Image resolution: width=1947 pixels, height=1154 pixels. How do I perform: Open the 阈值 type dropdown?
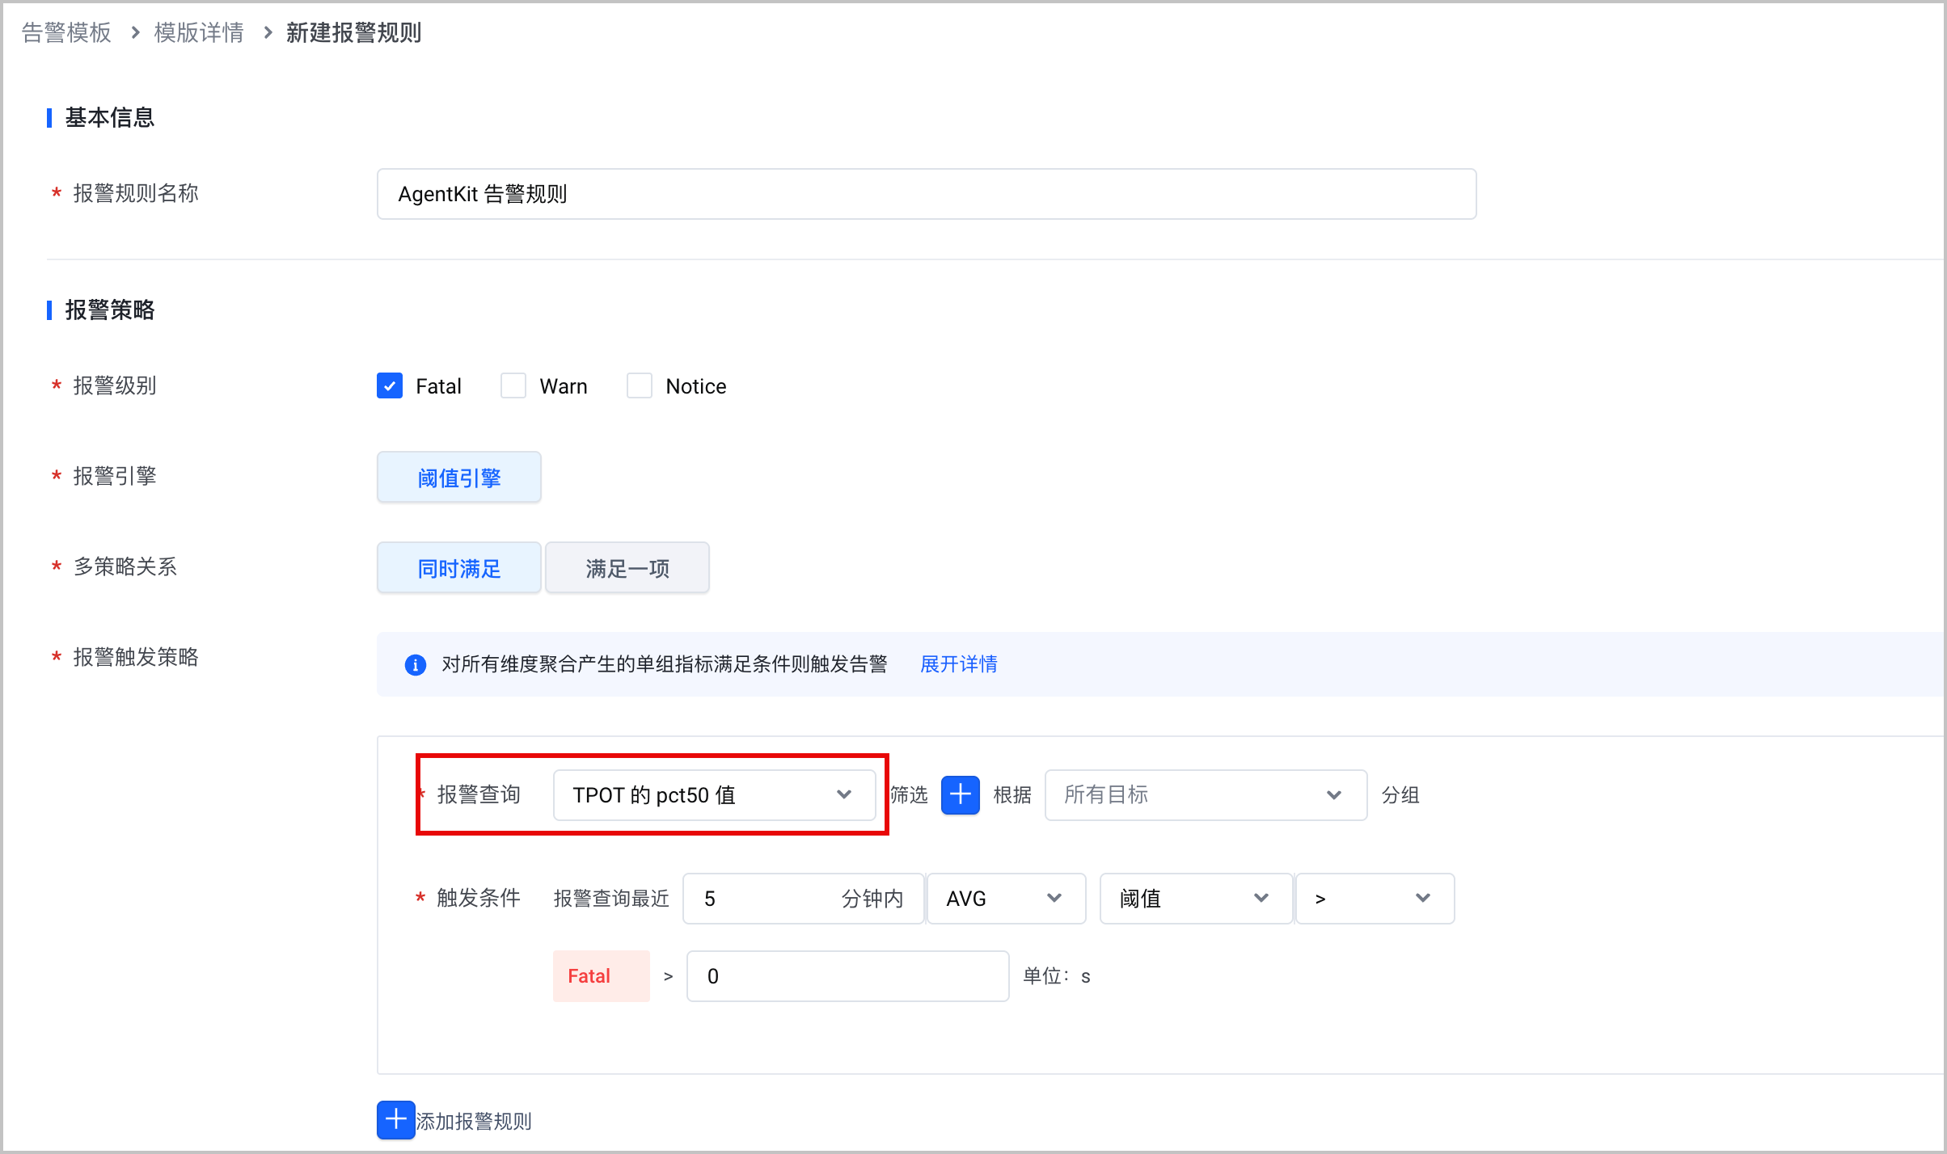pyautogui.click(x=1195, y=899)
